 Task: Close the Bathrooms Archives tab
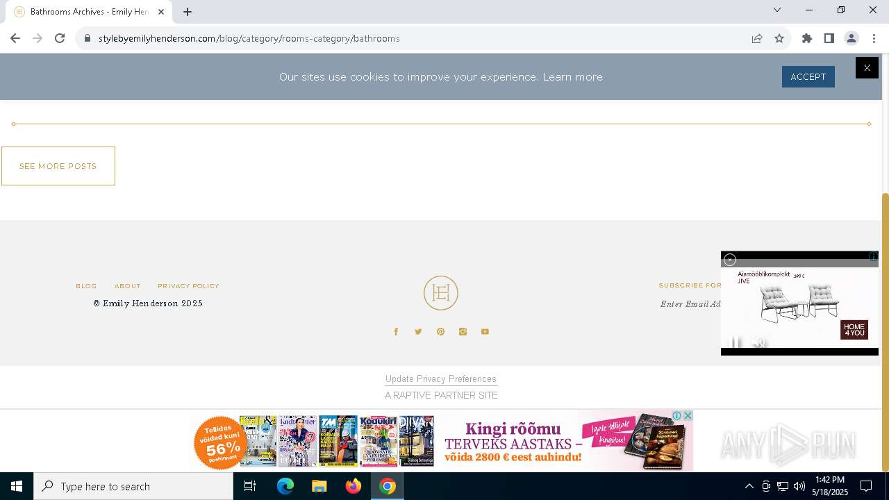161,12
